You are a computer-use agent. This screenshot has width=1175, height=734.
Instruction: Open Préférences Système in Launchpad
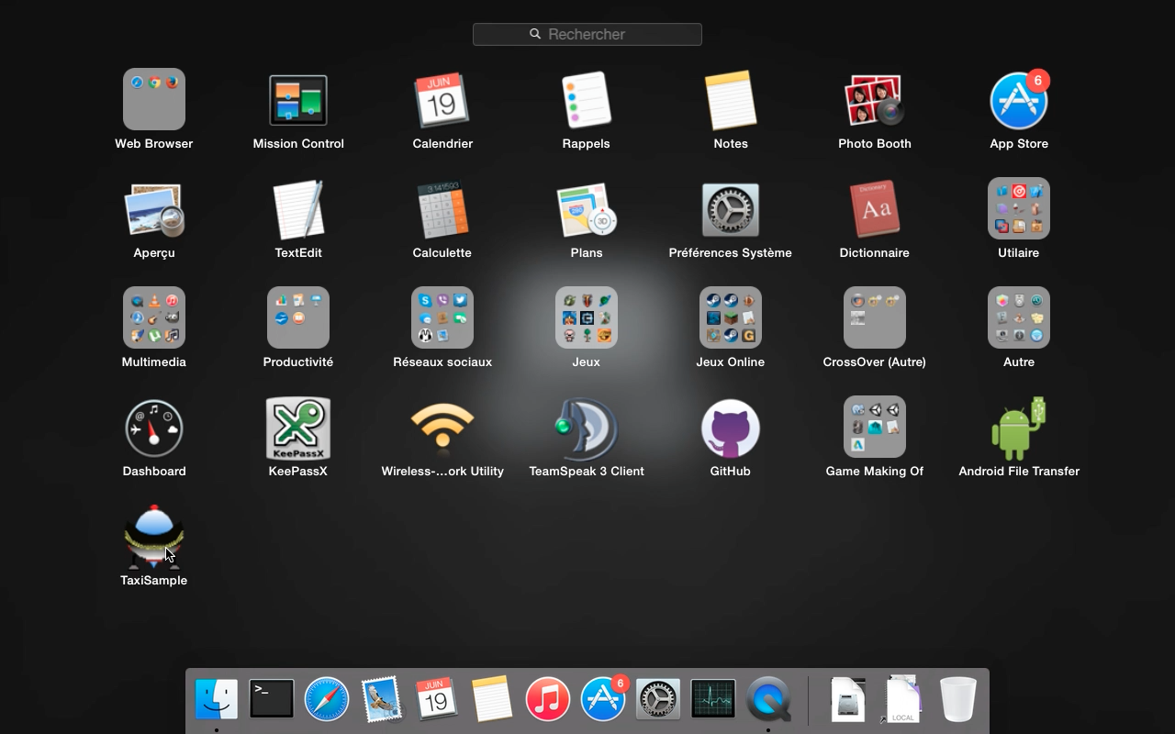pyautogui.click(x=730, y=209)
